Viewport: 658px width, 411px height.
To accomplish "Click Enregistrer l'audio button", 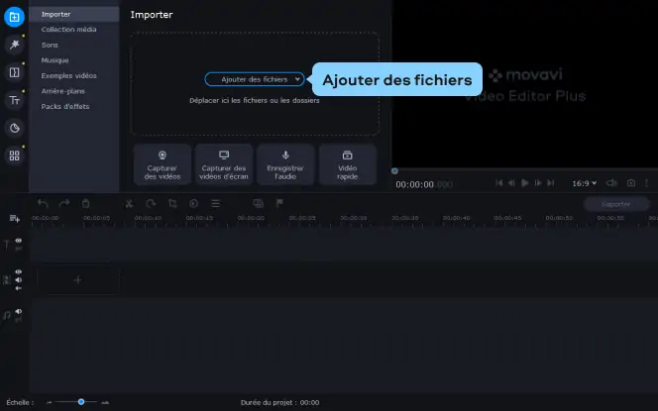I will [285, 164].
